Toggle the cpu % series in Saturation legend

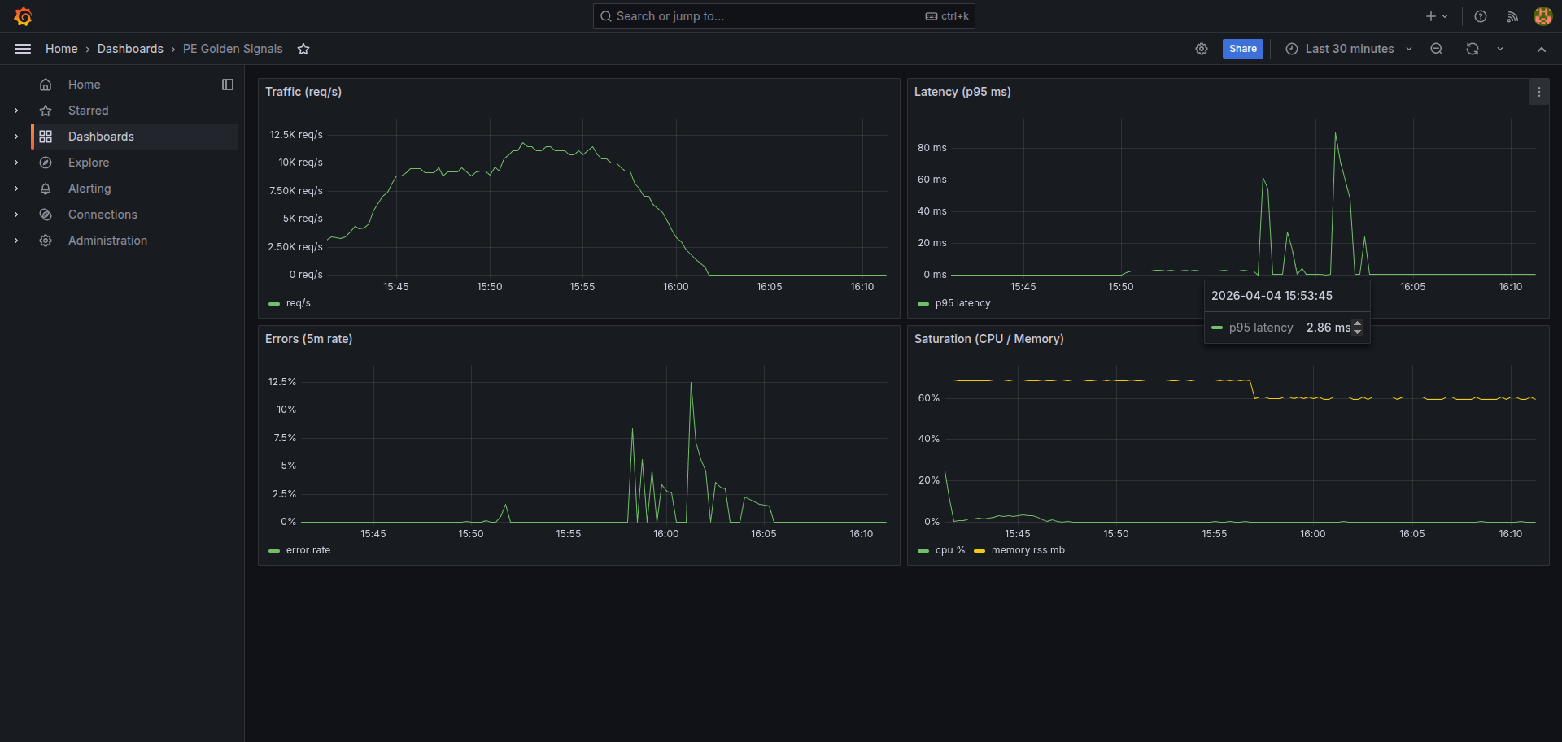[949, 550]
